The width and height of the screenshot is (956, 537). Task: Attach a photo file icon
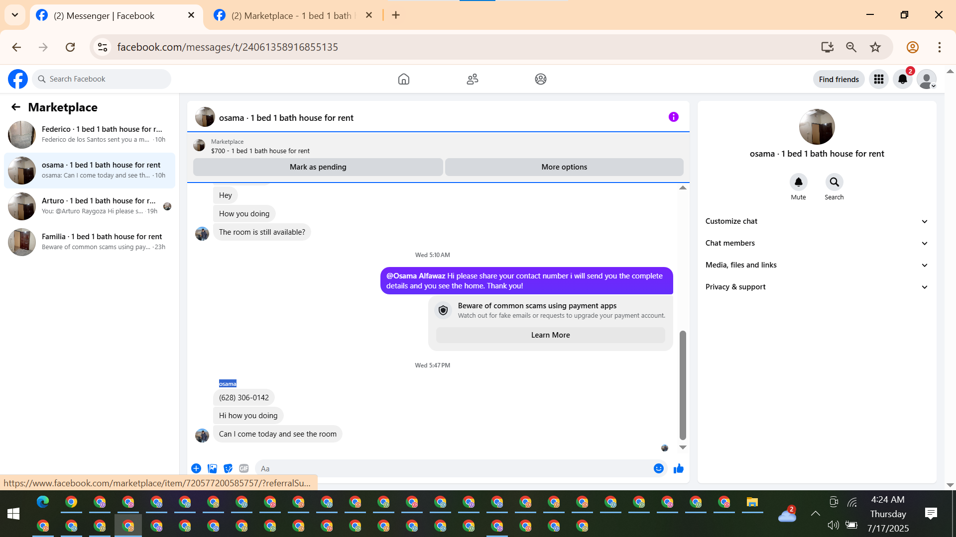[212, 468]
